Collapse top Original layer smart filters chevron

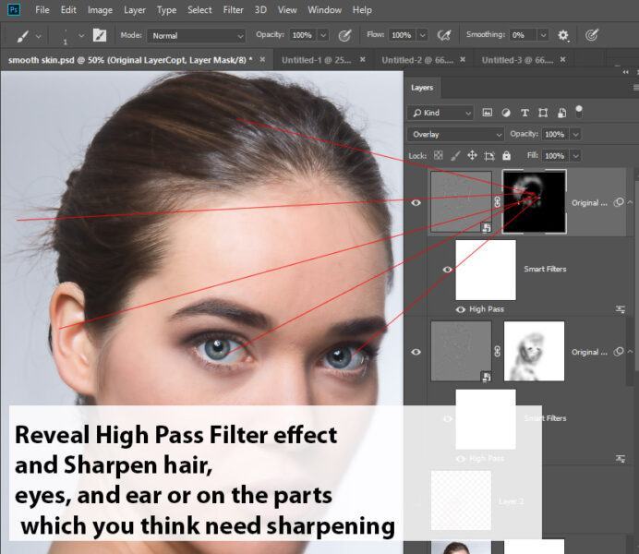click(630, 202)
